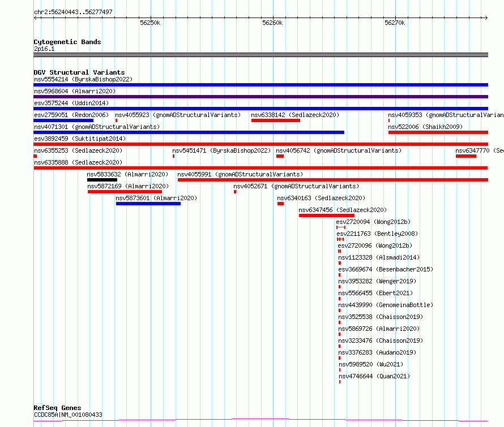Click the blue nsv5873601 (Almarri2020) bar
Screen dimensions: 504x427
pyautogui.click(x=148, y=204)
